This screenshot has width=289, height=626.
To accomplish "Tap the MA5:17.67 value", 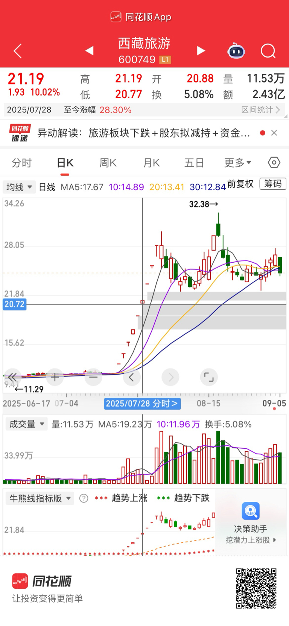I will click(x=82, y=187).
